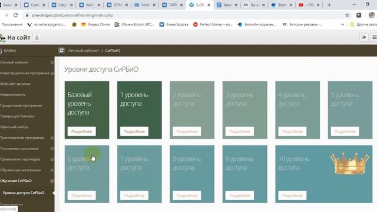Viewport: 377px width, 212px height.
Task: Open Товары для бизнеса in the sidebar
Action: point(17,116)
